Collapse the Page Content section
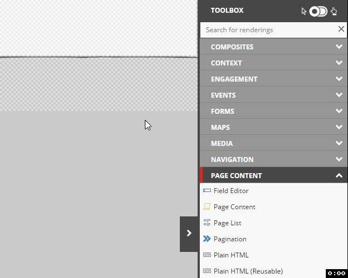 [274, 175]
